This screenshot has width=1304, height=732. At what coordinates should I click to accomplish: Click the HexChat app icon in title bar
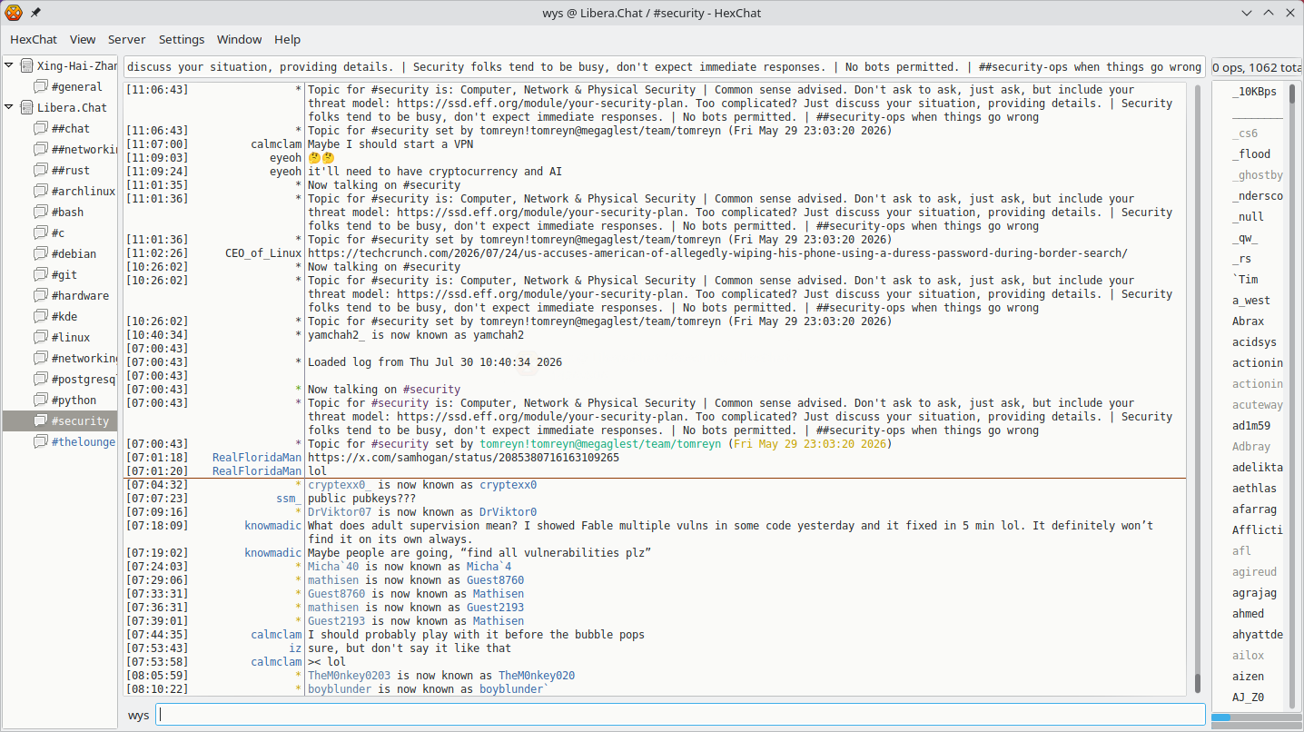point(14,13)
